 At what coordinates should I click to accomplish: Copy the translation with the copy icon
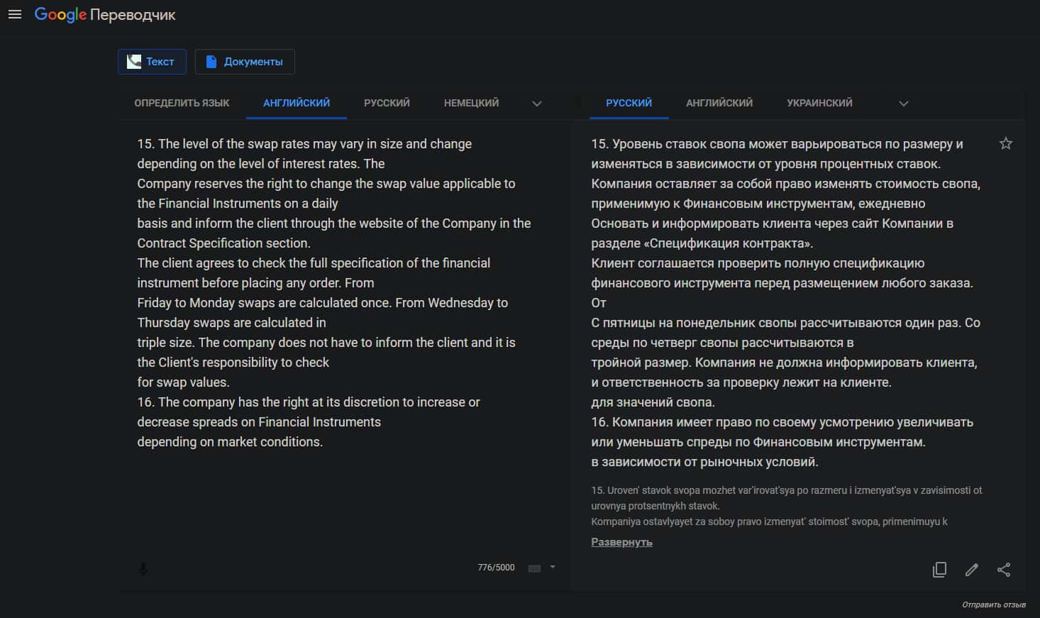pos(939,570)
